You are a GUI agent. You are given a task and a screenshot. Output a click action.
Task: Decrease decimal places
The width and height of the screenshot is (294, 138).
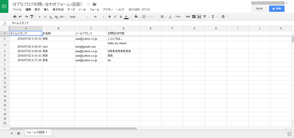pos(51,17)
